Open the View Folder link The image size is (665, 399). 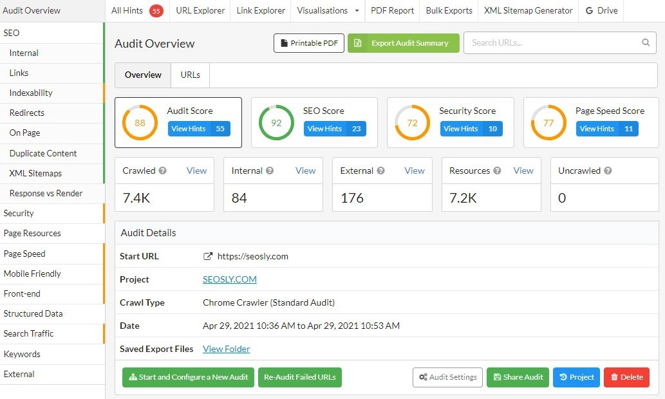[x=226, y=349]
